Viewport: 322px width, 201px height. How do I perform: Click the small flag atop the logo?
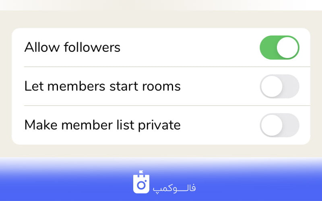coord(141,172)
